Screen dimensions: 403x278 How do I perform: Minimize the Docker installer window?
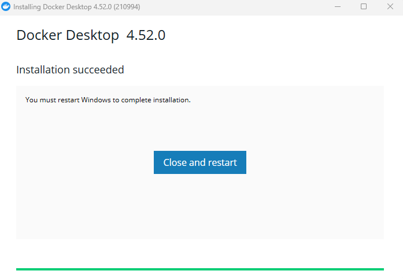pyautogui.click(x=337, y=7)
